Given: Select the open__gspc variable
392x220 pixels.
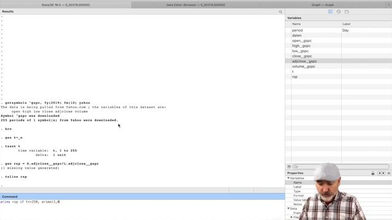Looking at the screenshot, I should [x=302, y=41].
